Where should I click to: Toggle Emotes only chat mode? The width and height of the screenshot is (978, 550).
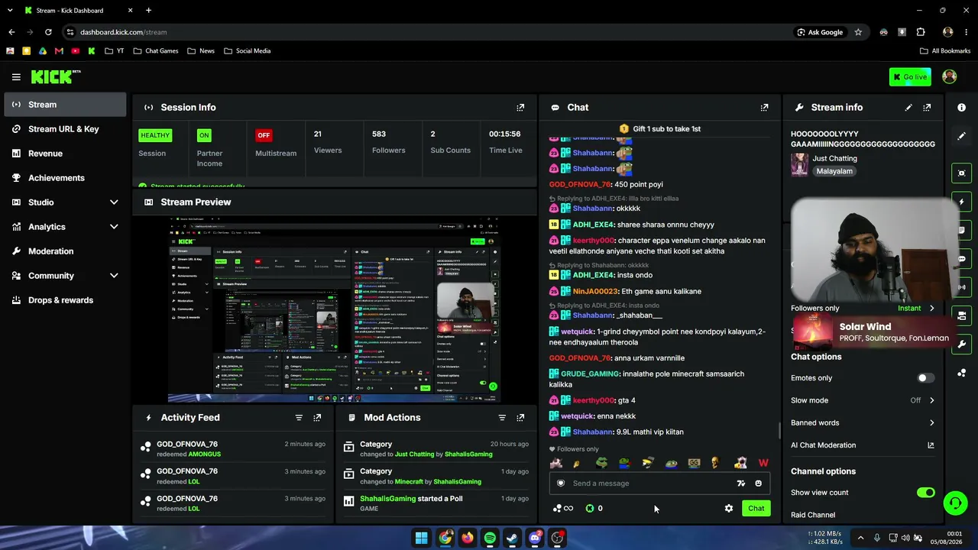point(926,378)
